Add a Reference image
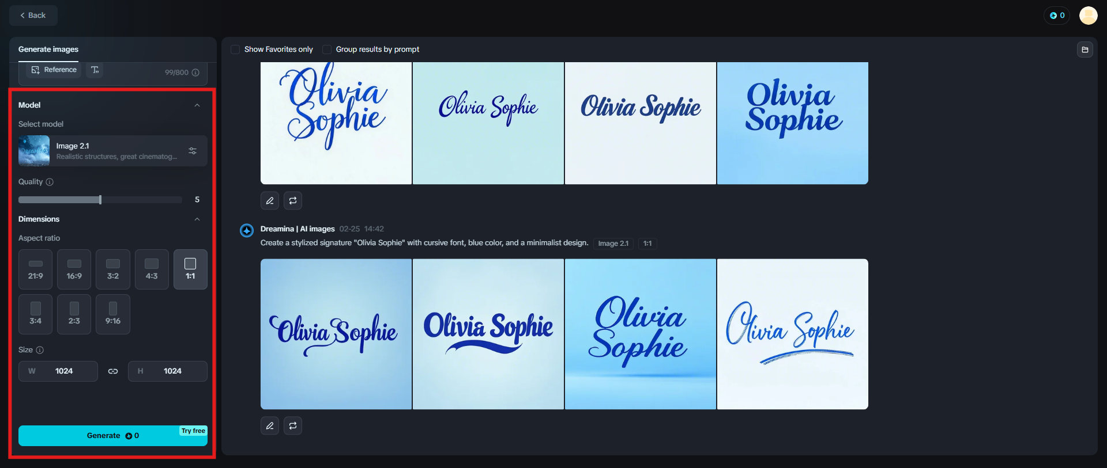 tap(54, 70)
